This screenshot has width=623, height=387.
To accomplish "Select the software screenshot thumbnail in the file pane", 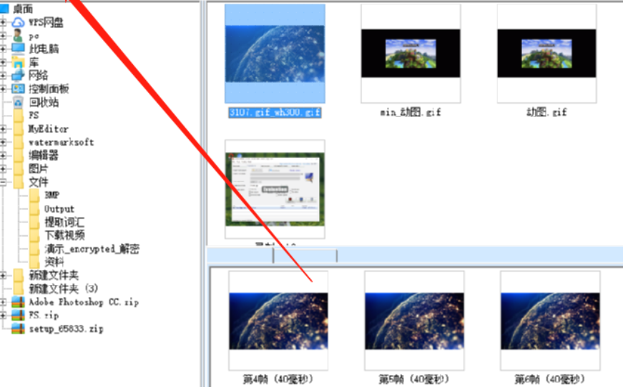I will pyautogui.click(x=275, y=189).
